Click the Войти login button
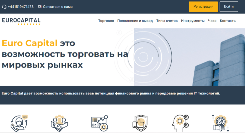The image size is (245, 133). (x=229, y=7)
